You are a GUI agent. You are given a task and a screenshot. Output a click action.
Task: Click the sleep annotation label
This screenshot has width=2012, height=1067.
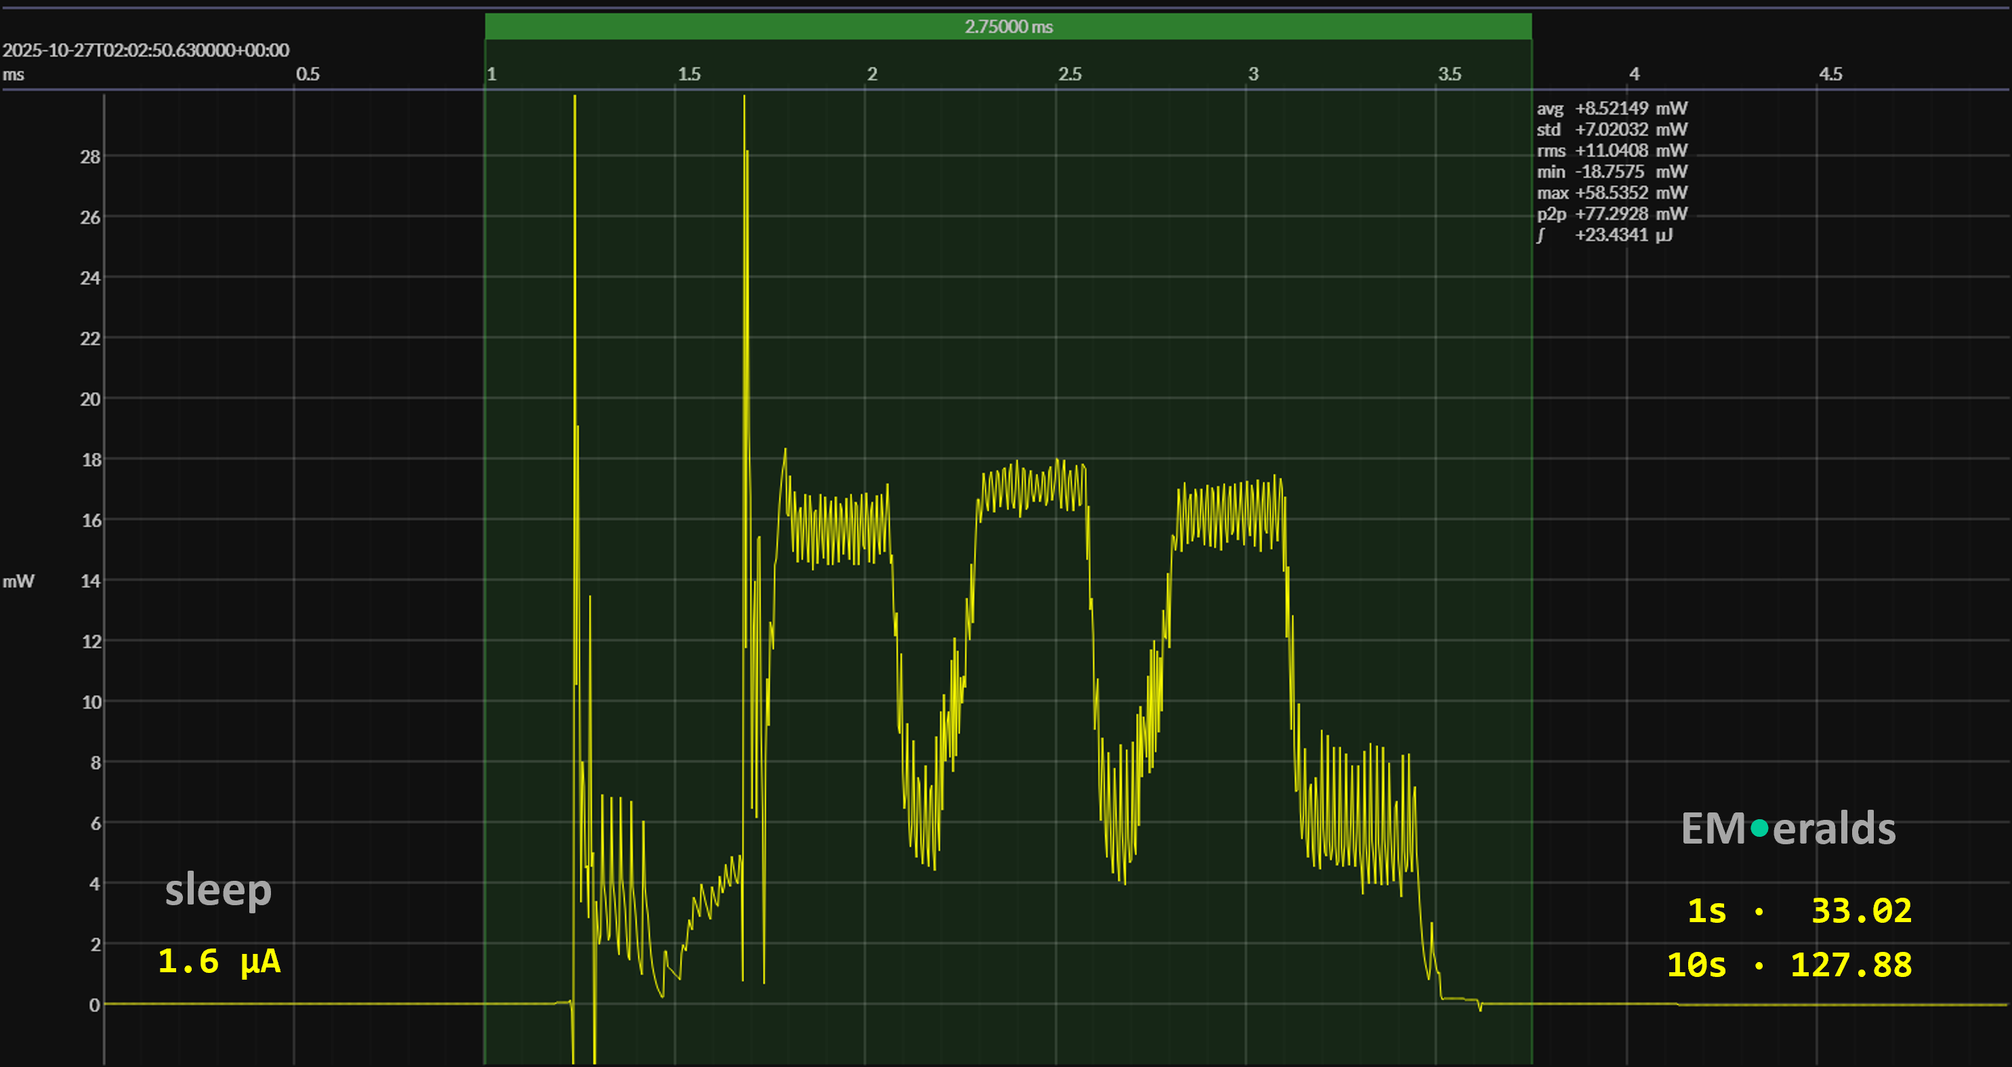pyautogui.click(x=218, y=890)
